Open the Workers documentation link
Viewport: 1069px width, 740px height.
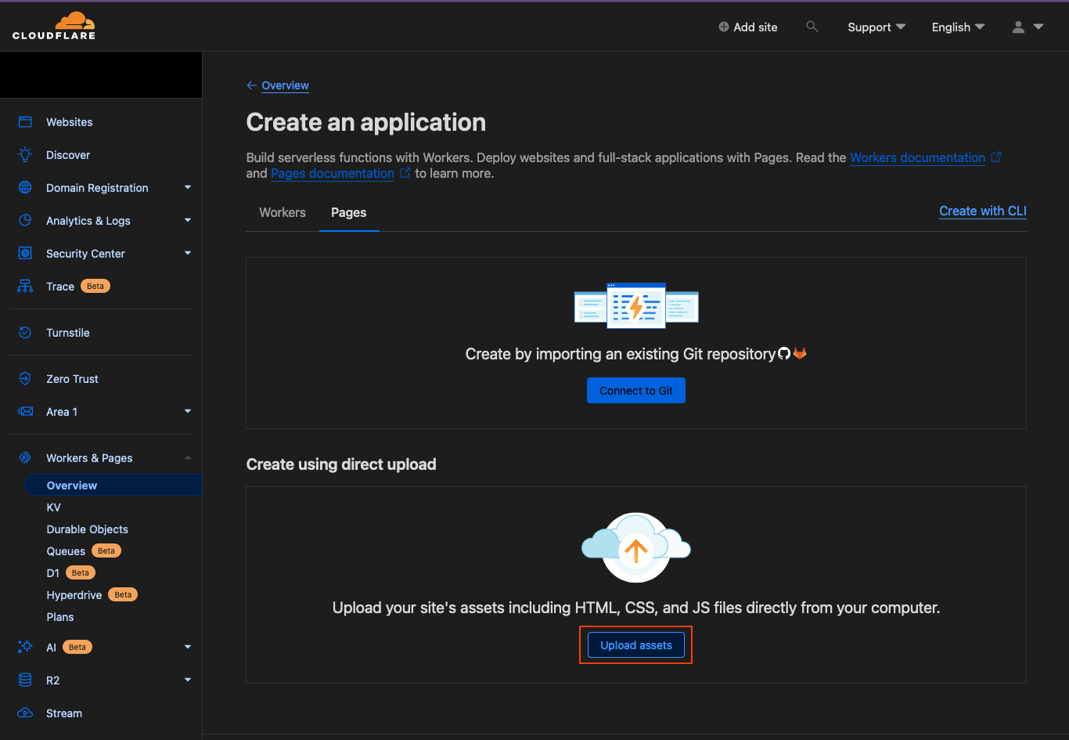918,157
